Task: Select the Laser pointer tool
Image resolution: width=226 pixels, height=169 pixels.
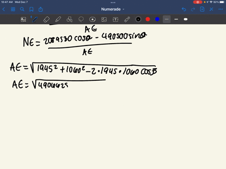Action: point(127,19)
